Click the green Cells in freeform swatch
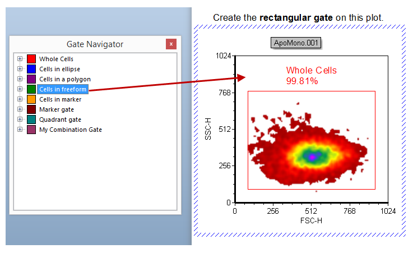Screen dimensions: 413x253 point(31,89)
